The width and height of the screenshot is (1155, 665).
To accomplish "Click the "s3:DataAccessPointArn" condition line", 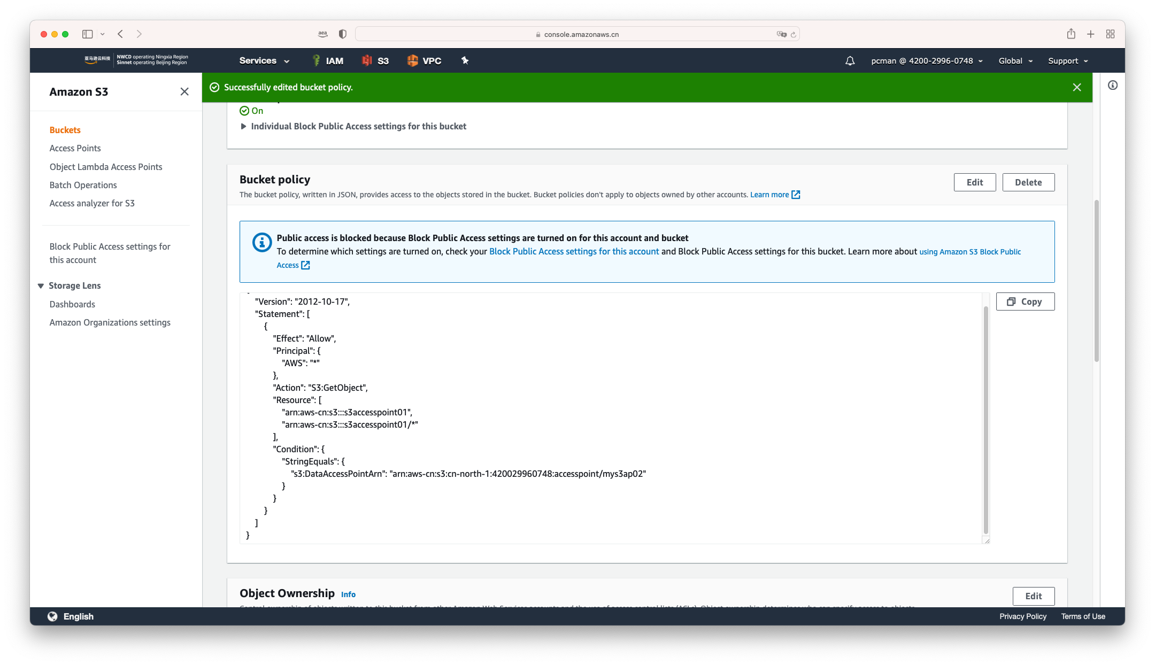I will pos(468,474).
